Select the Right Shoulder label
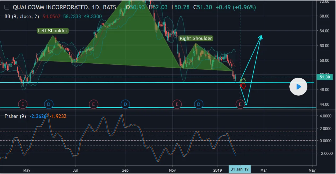 (x=196, y=38)
